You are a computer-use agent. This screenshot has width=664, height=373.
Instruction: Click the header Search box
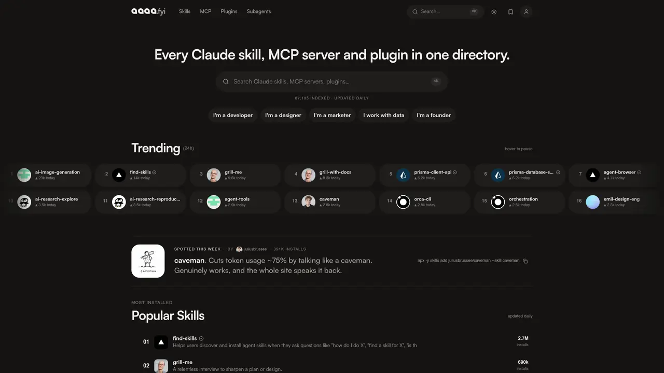(446, 11)
